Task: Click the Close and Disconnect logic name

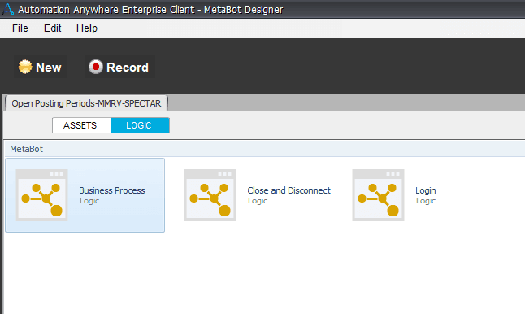Action: point(289,190)
